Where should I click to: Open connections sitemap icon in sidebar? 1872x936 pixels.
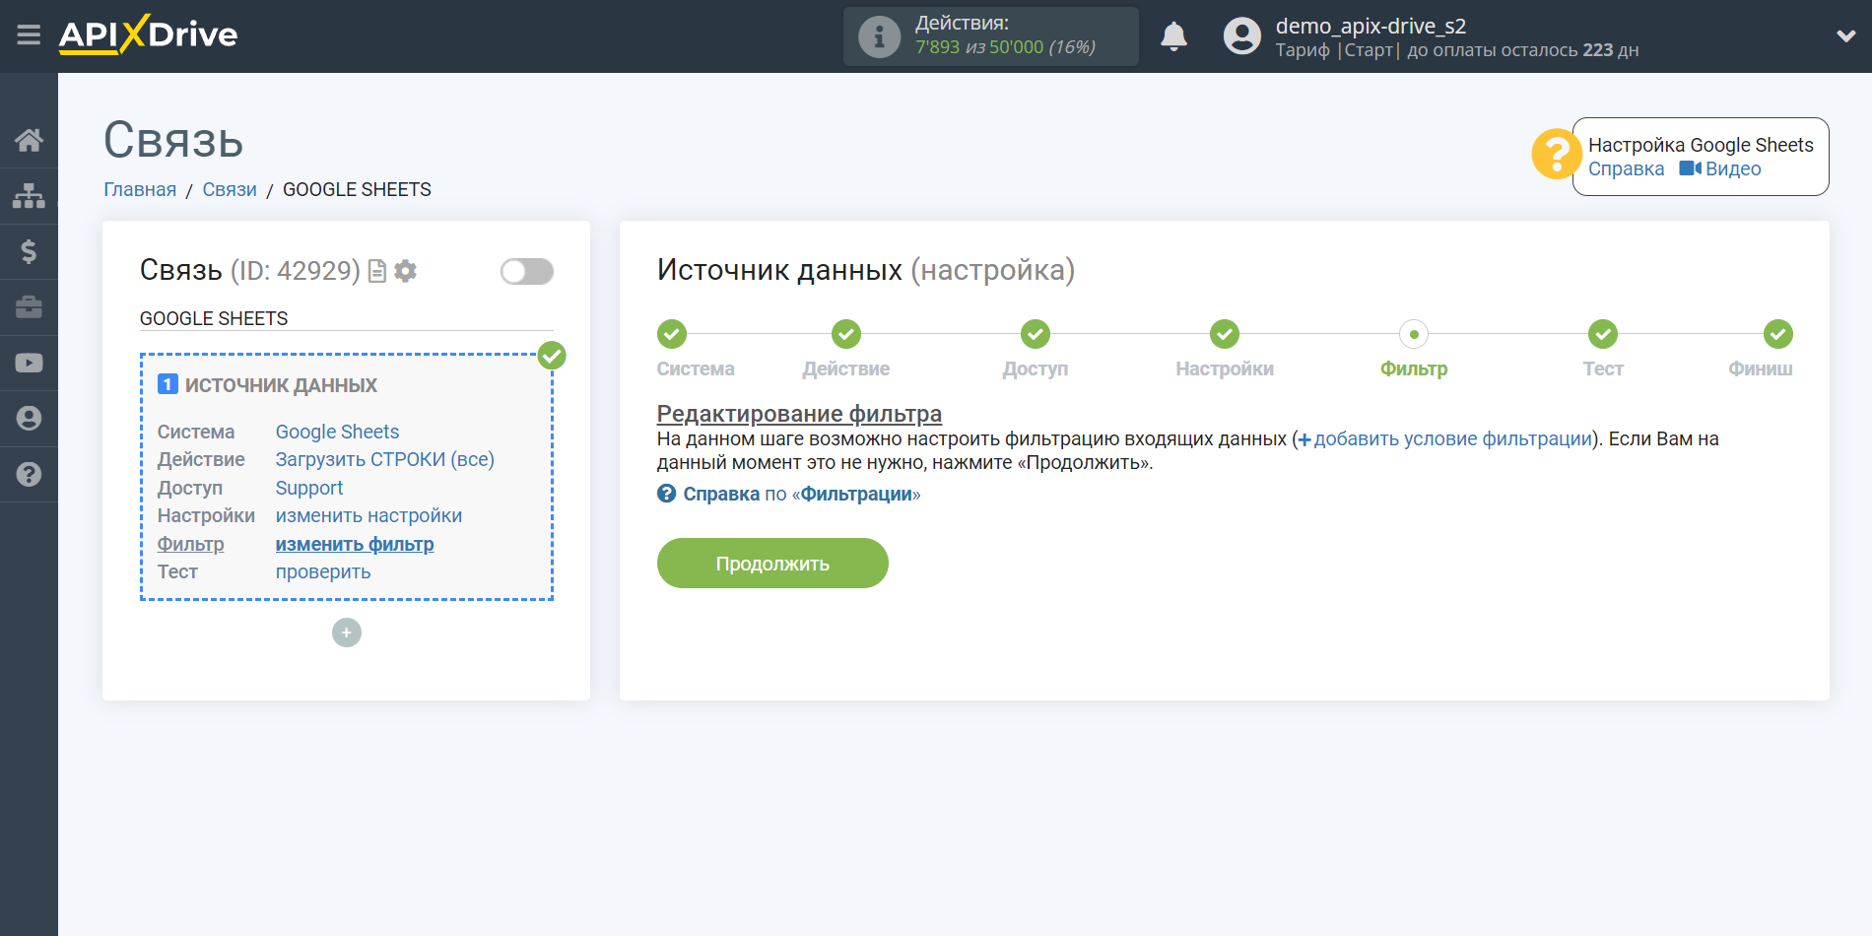[x=29, y=195]
